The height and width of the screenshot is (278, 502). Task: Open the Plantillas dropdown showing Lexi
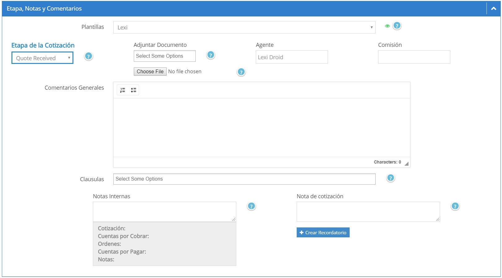click(x=244, y=27)
